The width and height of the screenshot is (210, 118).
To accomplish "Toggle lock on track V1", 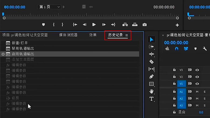I will (174, 83).
